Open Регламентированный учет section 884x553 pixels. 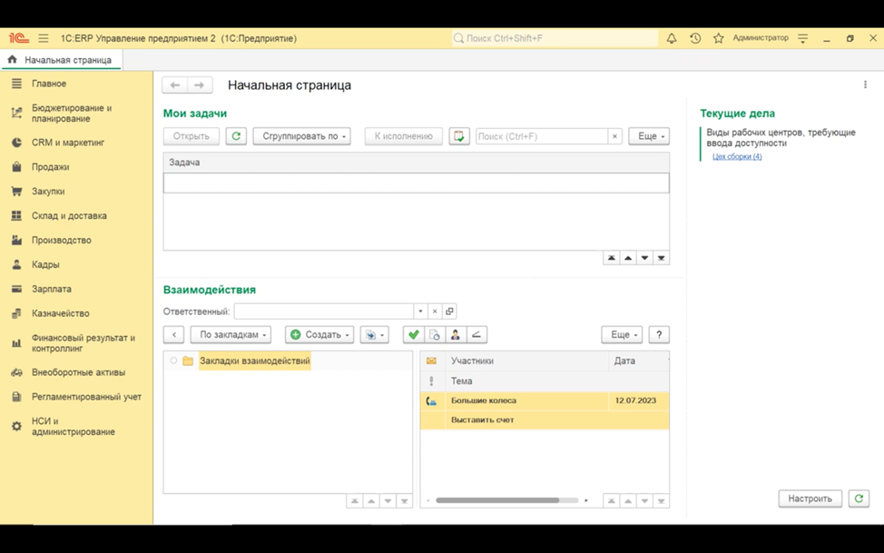click(86, 397)
